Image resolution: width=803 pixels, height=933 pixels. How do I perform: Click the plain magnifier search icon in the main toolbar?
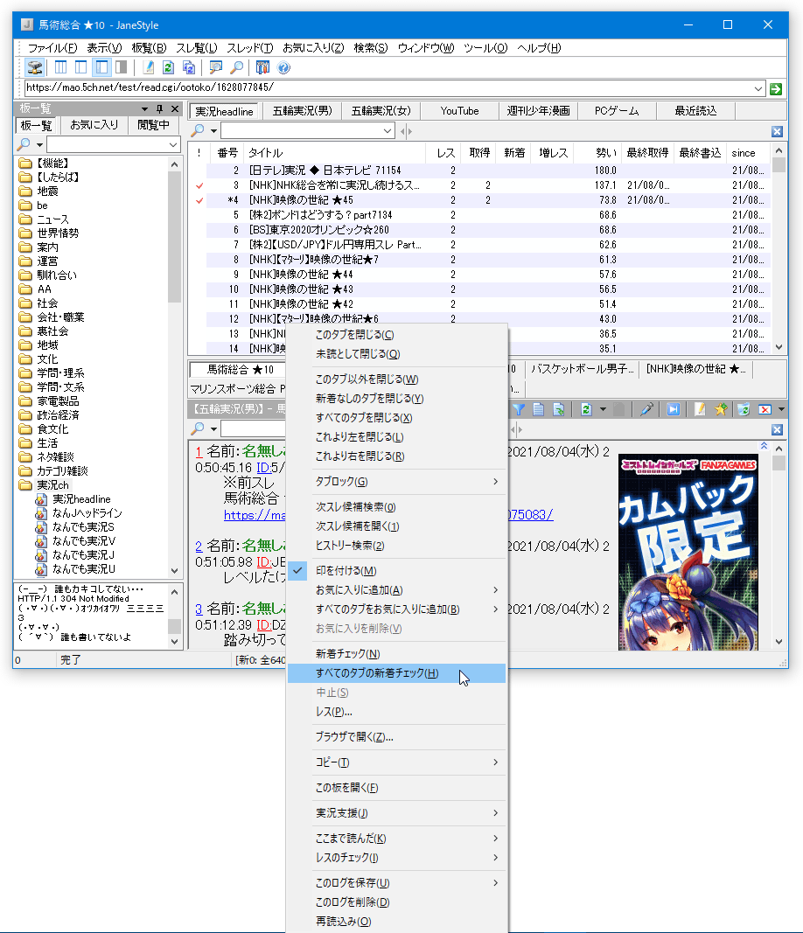tap(236, 68)
